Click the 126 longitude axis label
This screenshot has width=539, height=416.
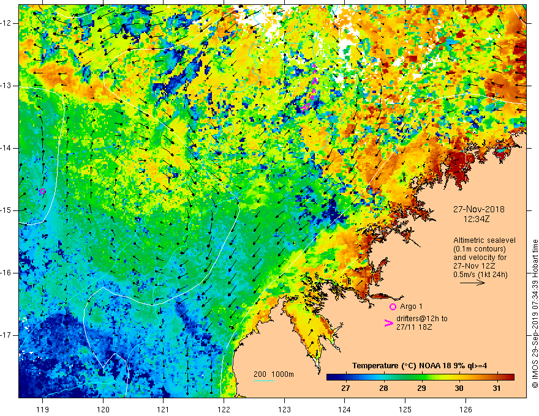[466, 409]
